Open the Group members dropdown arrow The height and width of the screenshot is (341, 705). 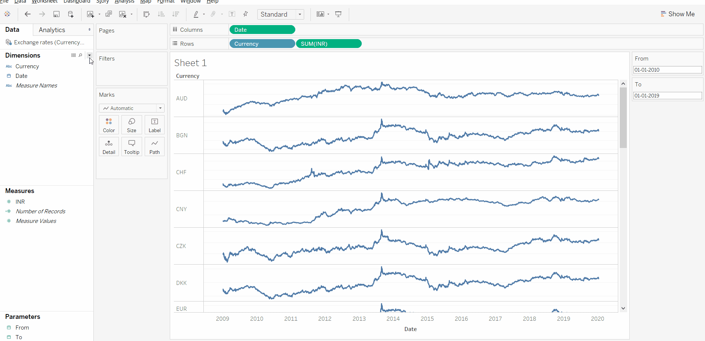(x=222, y=14)
